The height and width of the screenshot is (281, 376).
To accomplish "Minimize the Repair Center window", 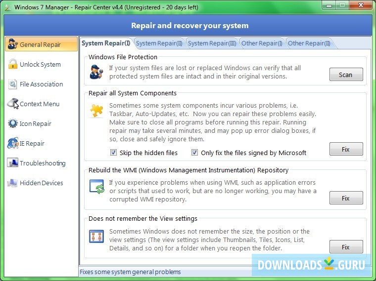I will coord(329,5).
